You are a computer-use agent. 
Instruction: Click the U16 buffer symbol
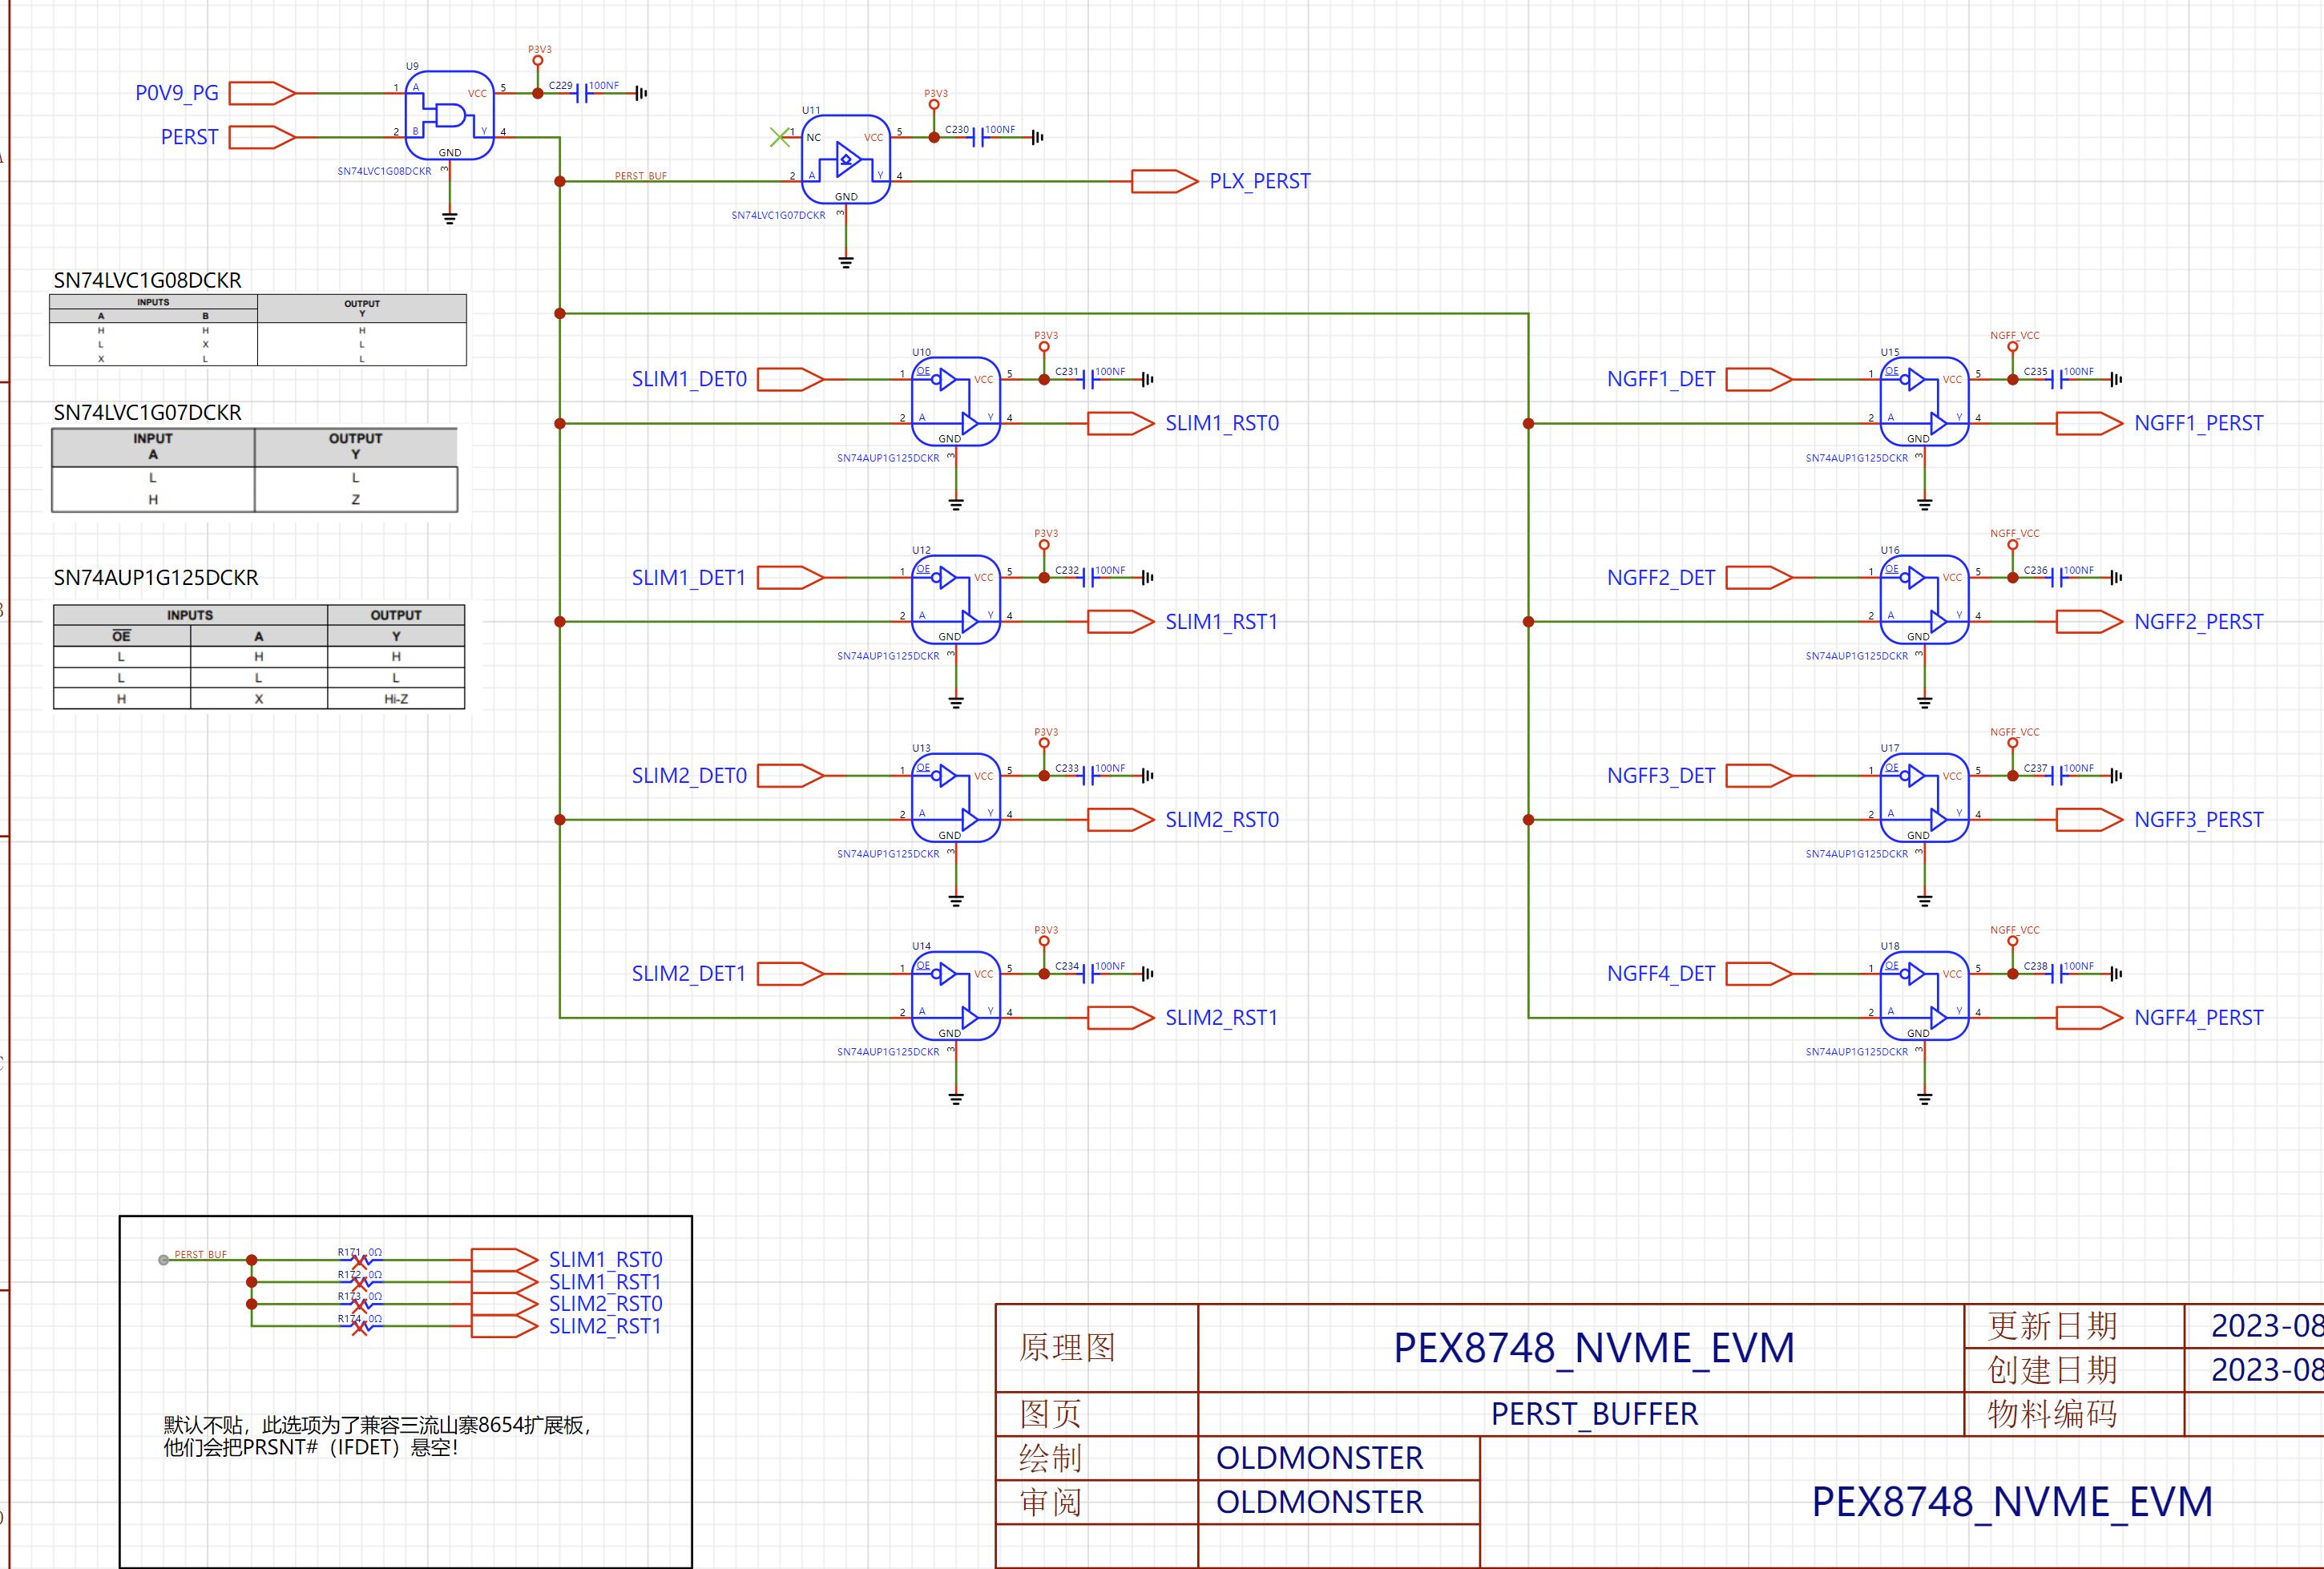pyautogui.click(x=1924, y=599)
